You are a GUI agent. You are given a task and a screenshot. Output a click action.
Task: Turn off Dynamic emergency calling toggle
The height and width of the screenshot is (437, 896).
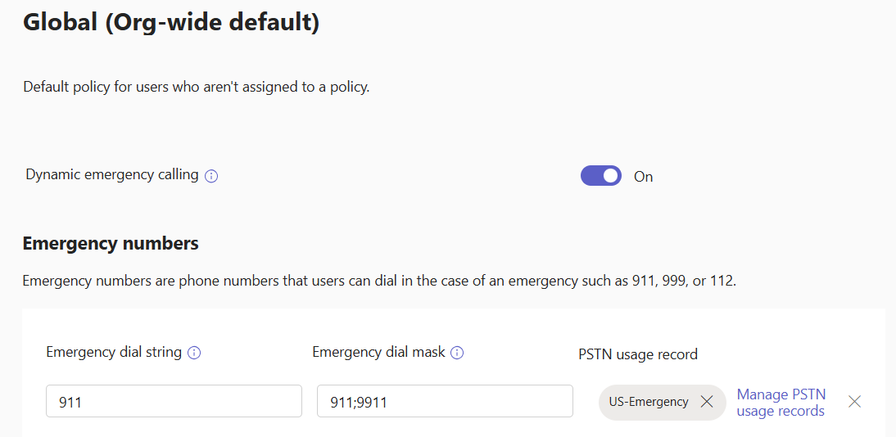click(601, 176)
